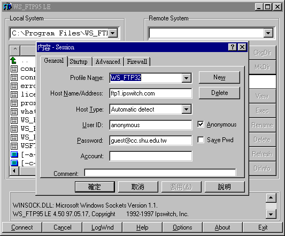Click the WS_FTP95 LE title bar app icon
The height and width of the screenshot is (236, 285).
coord(7,7)
